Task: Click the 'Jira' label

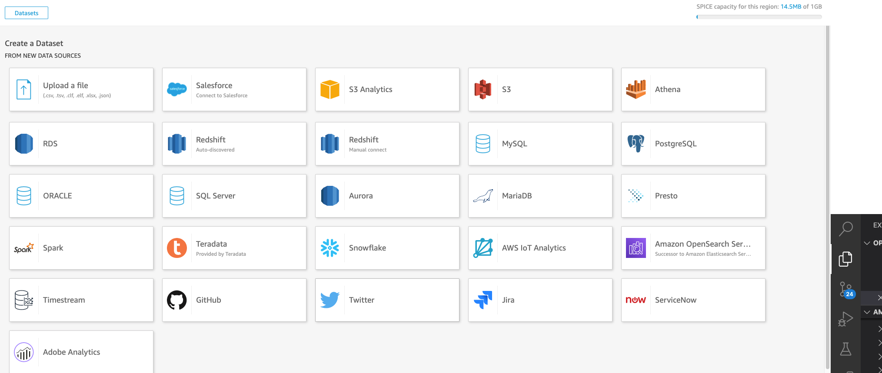Action: (x=508, y=300)
